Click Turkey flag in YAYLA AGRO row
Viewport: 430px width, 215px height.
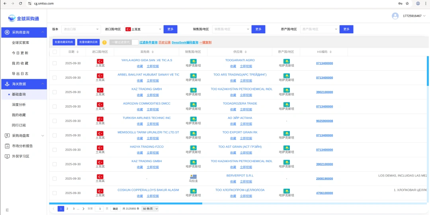(100, 61)
